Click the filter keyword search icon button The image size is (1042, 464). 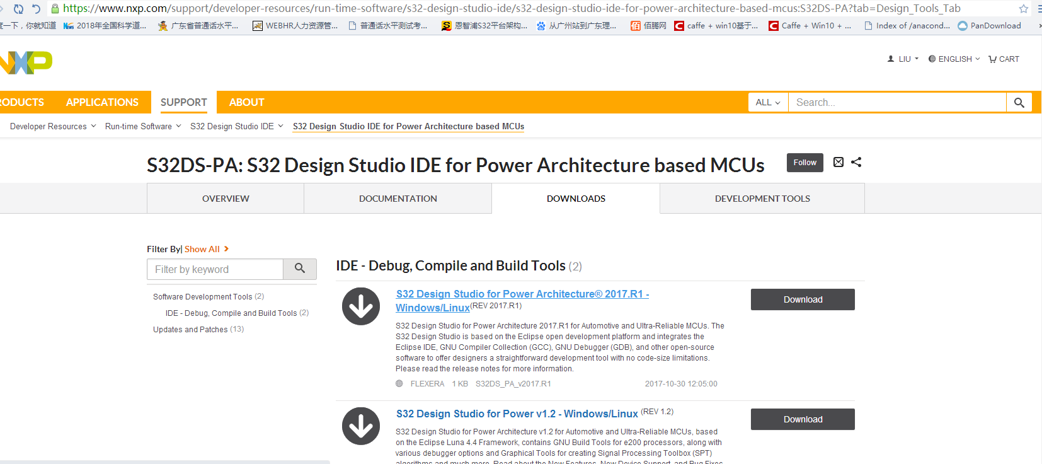coord(300,269)
